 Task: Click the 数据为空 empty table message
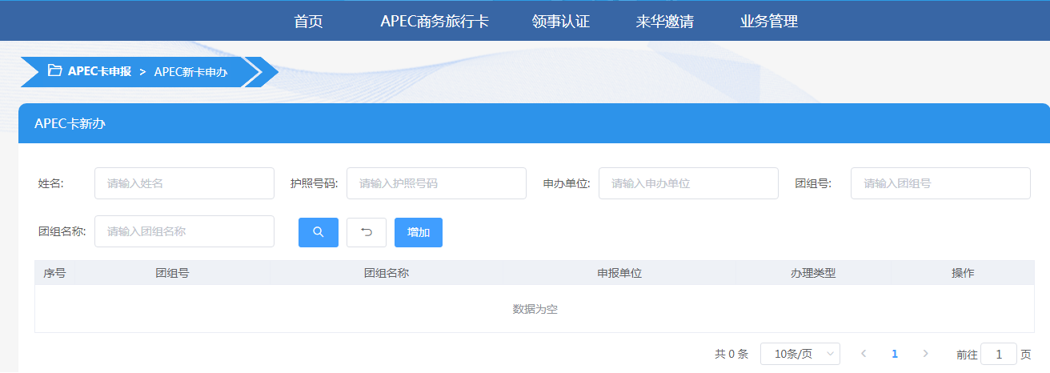tap(535, 309)
